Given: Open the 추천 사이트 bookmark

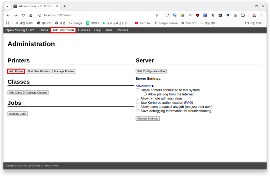Looking at the screenshot, I should tap(24, 23).
